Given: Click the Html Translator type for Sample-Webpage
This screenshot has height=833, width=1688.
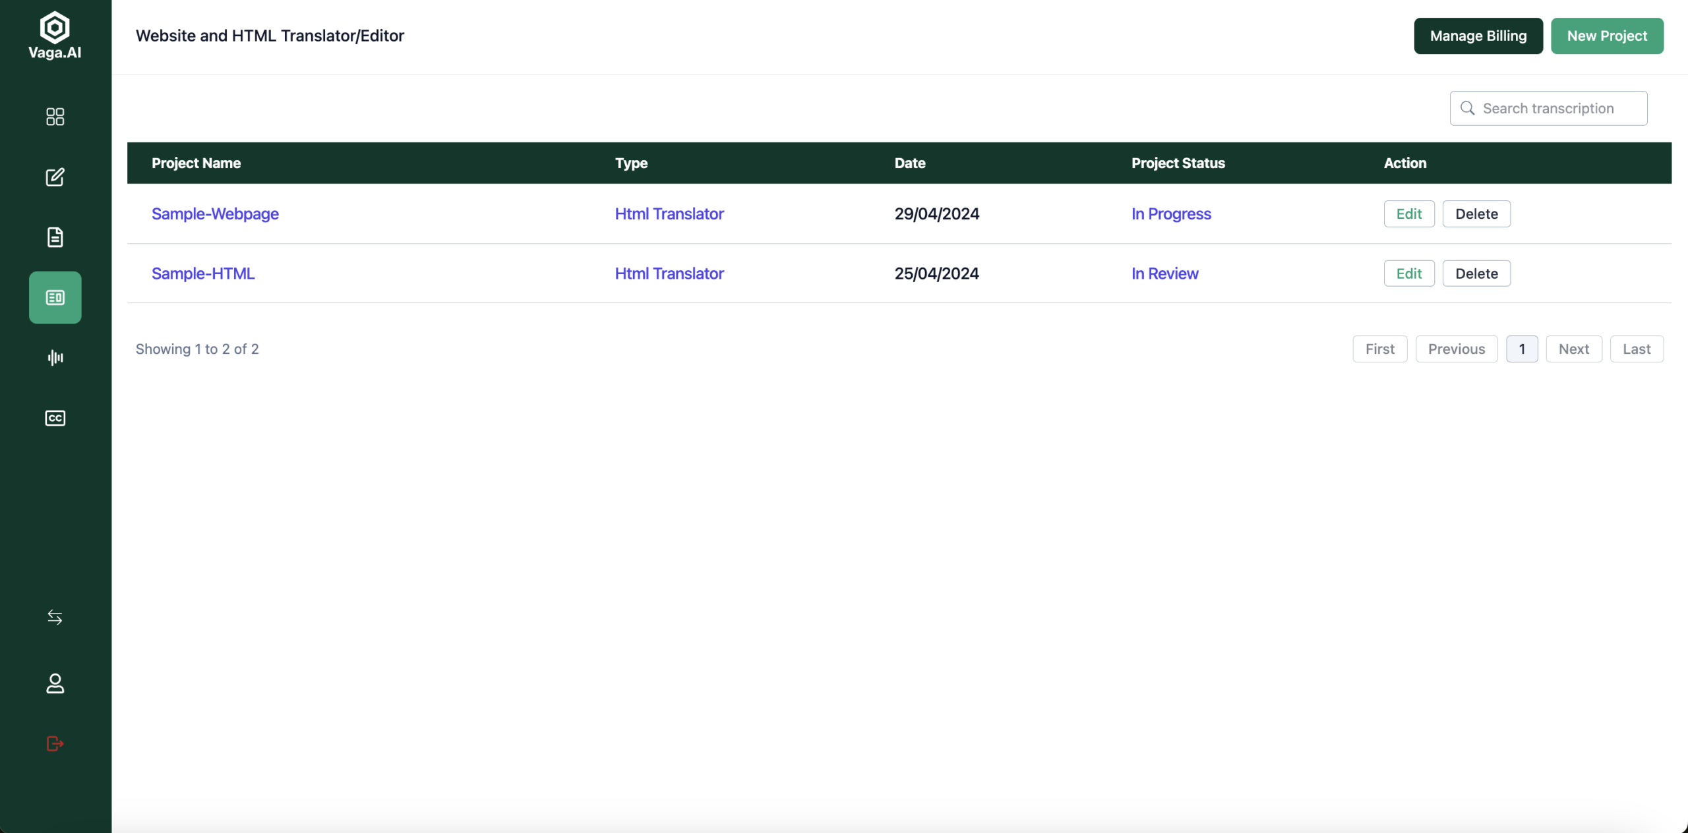Looking at the screenshot, I should (670, 213).
